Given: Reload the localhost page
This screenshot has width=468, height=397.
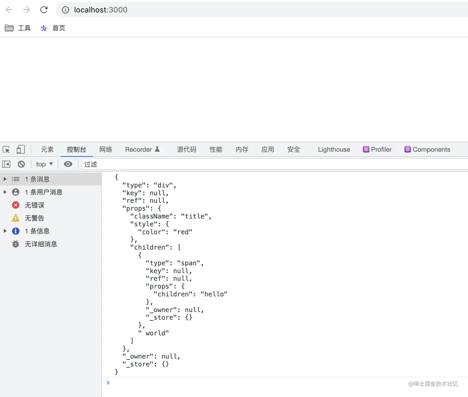Looking at the screenshot, I should click(x=44, y=10).
